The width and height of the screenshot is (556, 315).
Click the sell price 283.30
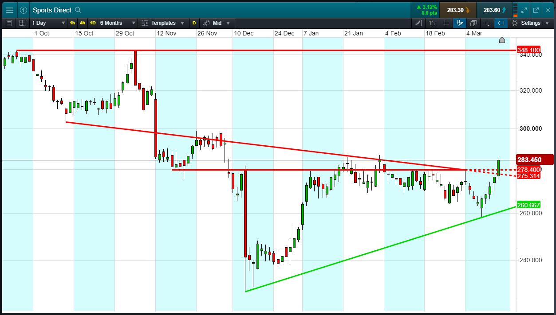pos(457,10)
